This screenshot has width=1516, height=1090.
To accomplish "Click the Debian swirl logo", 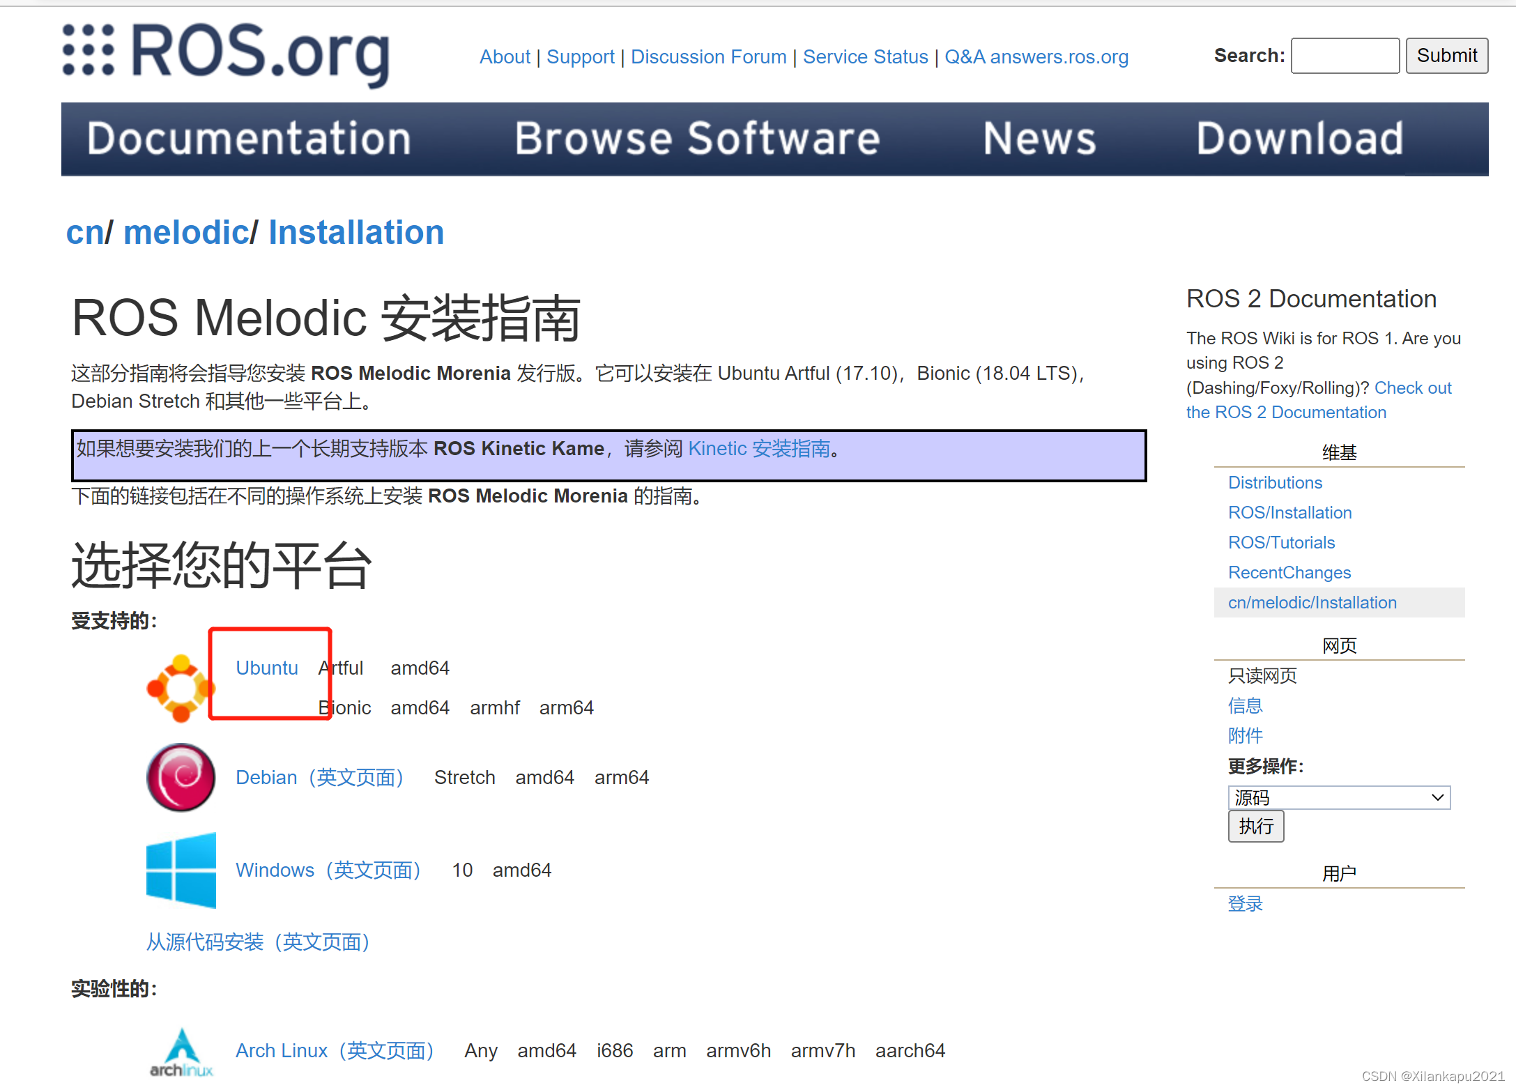I will [181, 777].
